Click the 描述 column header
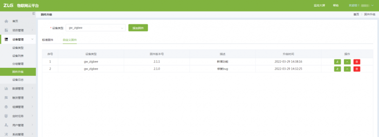Viewport: 379px width, 137px height. 222,54
